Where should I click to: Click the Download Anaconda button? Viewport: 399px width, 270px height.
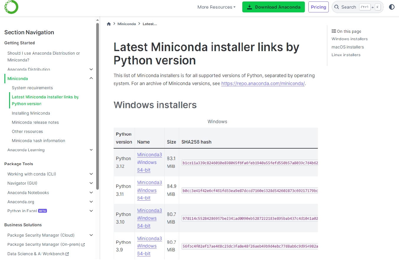tap(274, 7)
